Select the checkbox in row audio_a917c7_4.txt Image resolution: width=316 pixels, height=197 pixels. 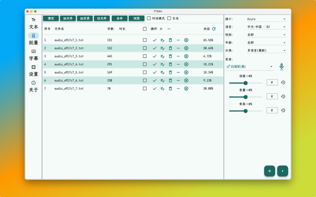click(x=145, y=64)
